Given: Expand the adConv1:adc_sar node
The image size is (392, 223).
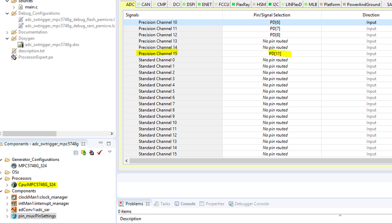Looking at the screenshot, I should pos(7,210).
